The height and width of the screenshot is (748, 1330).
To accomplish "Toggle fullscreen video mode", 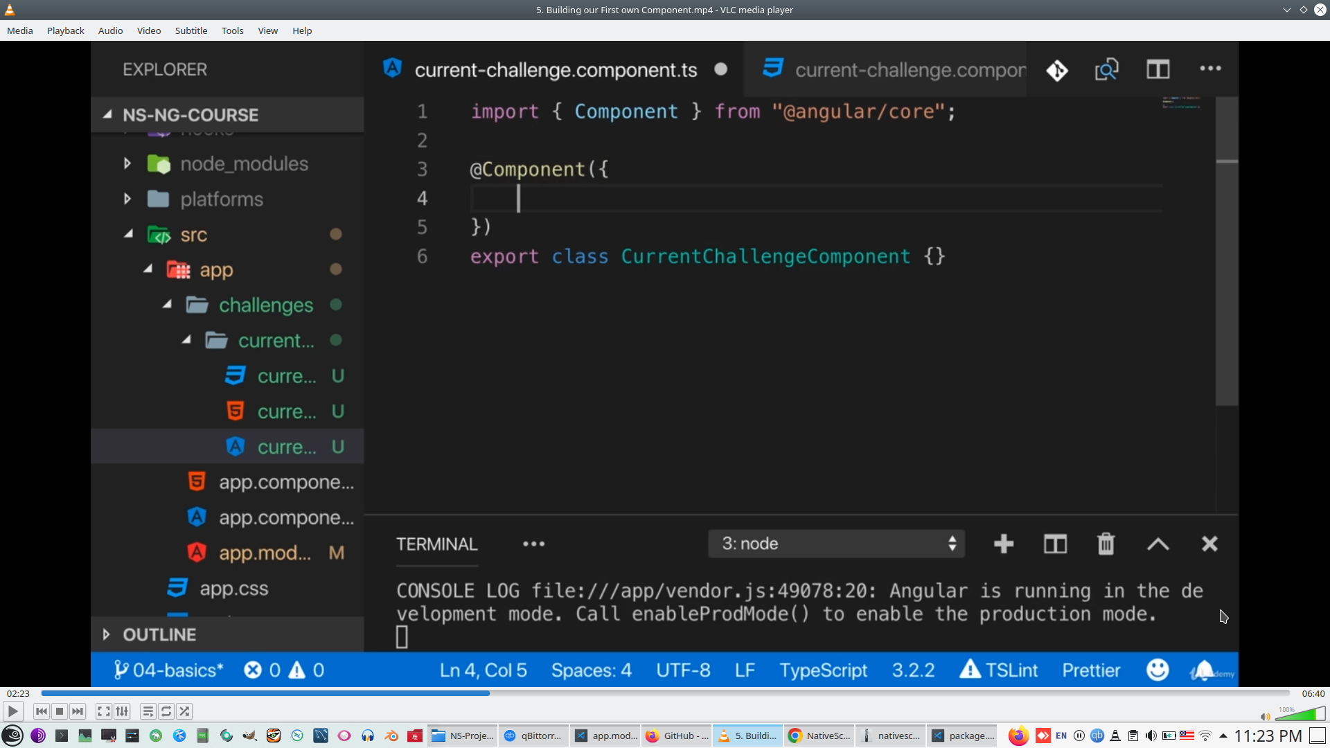I will [x=103, y=711].
